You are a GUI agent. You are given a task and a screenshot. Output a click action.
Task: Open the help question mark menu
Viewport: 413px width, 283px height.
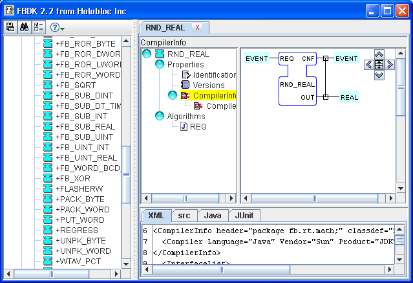[x=57, y=27]
